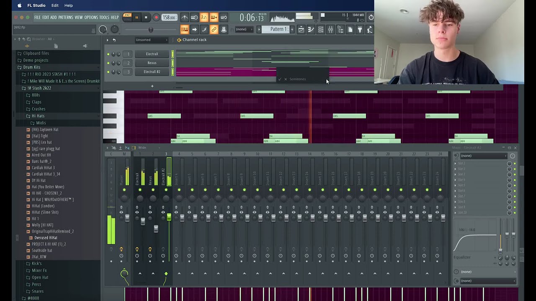Image resolution: width=536 pixels, height=301 pixels.
Task: Click the multilink to controllers stamp icon
Action: pos(224,29)
